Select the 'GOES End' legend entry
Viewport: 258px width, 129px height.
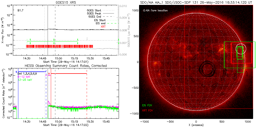[x=95, y=17]
